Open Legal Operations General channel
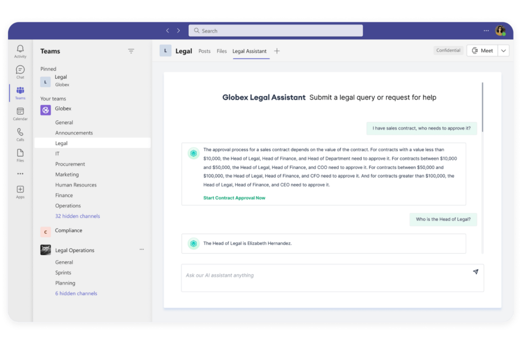The height and width of the screenshot is (347, 521). point(64,262)
